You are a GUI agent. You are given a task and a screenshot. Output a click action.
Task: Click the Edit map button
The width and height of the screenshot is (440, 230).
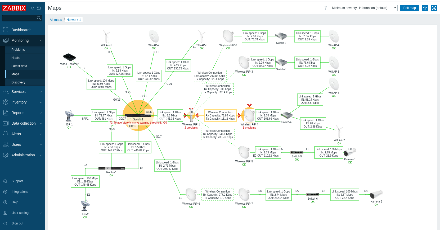pos(409,8)
